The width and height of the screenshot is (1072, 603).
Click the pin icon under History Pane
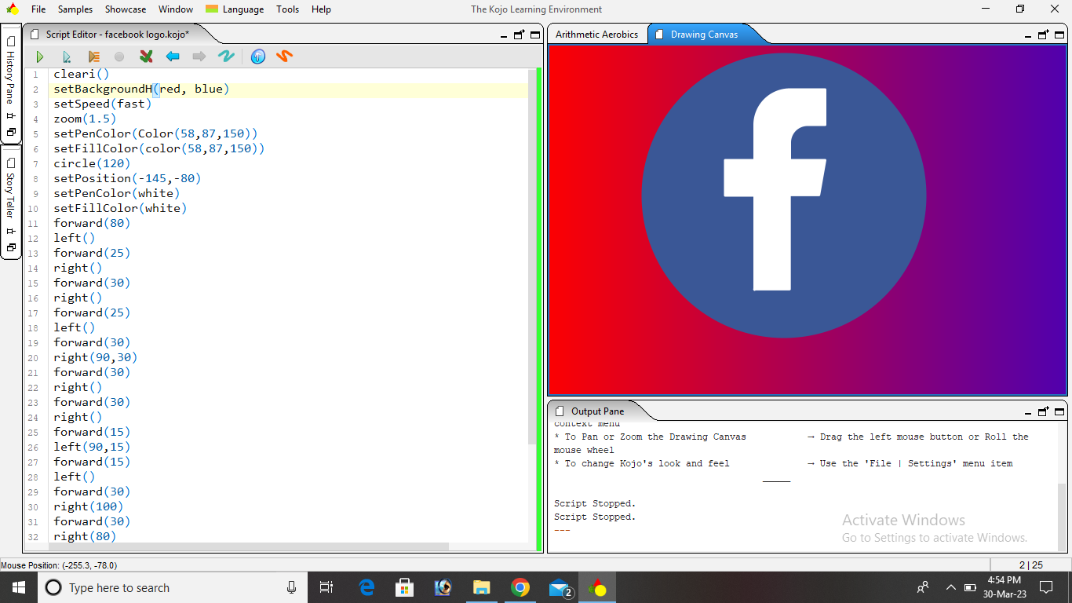click(11, 116)
